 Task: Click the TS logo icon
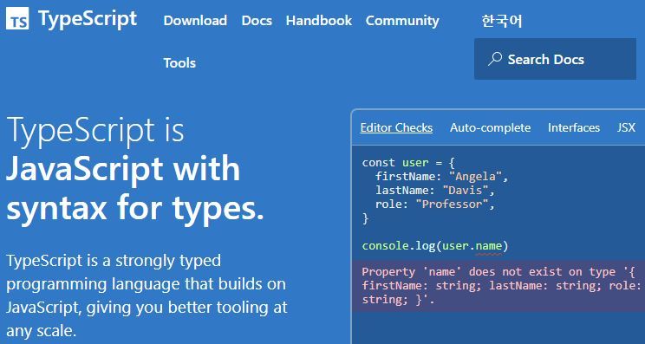[x=17, y=18]
